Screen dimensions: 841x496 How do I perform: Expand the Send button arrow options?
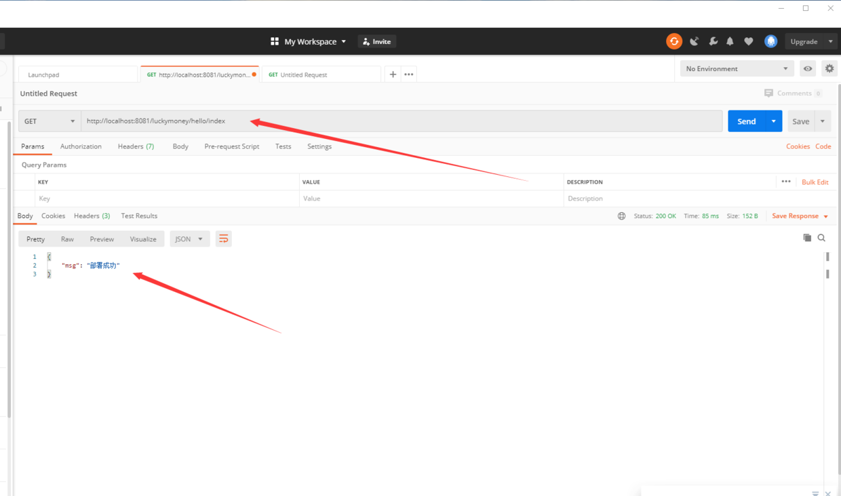pyautogui.click(x=773, y=121)
